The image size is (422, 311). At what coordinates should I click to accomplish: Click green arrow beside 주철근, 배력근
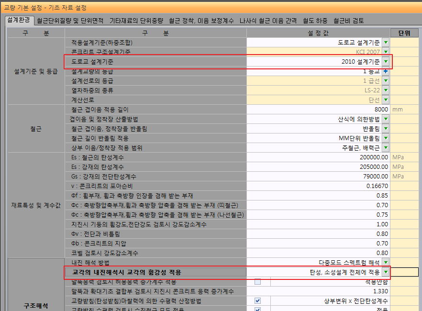coord(386,148)
